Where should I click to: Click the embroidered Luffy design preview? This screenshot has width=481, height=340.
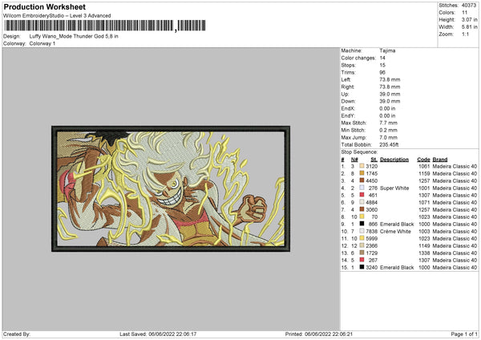click(x=171, y=188)
